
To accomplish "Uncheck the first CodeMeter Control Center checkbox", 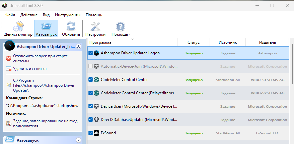I will click(90, 80).
